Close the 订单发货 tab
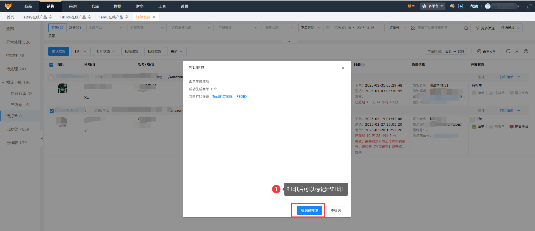Viewport: 535px width, 231px height. click(x=154, y=17)
